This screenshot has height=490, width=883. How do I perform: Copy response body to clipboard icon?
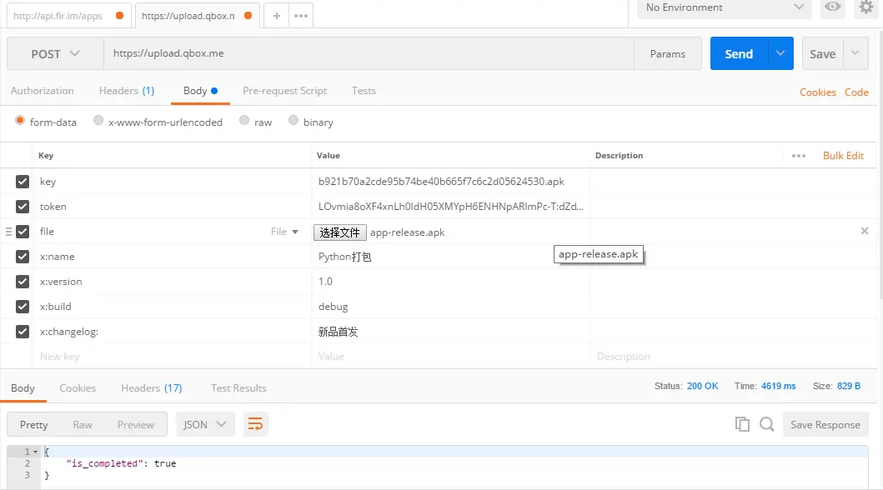tap(742, 424)
